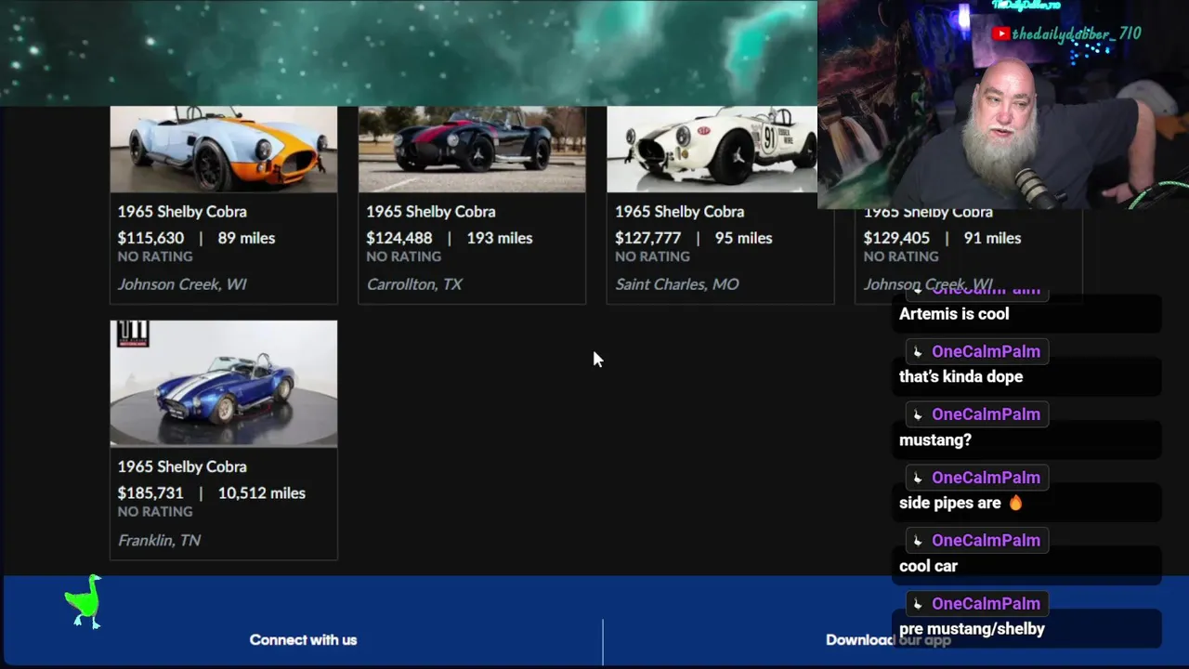Screen dimensions: 1189x669
Task: Click the thedailydabber_710 channel name
Action: 1077,34
